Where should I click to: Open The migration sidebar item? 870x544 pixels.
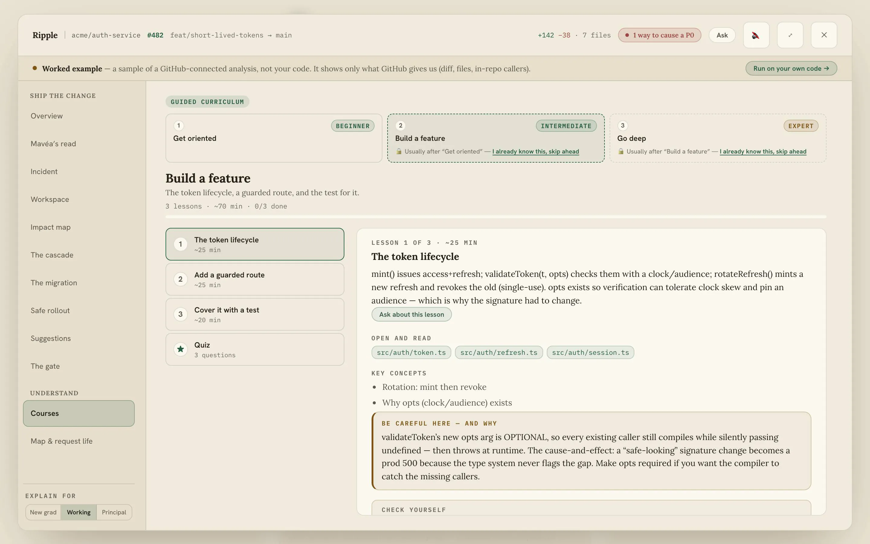(x=79, y=283)
